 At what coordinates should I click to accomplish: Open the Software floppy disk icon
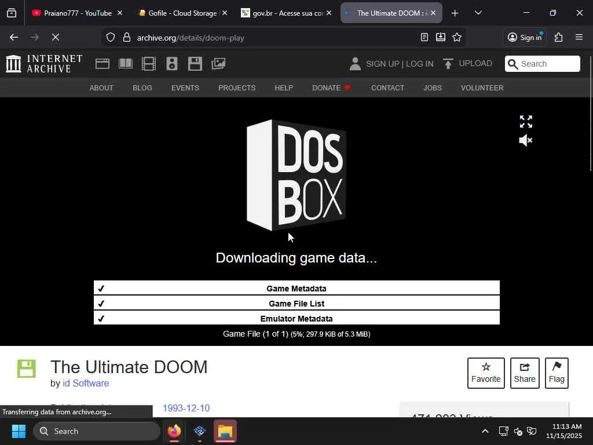195,64
